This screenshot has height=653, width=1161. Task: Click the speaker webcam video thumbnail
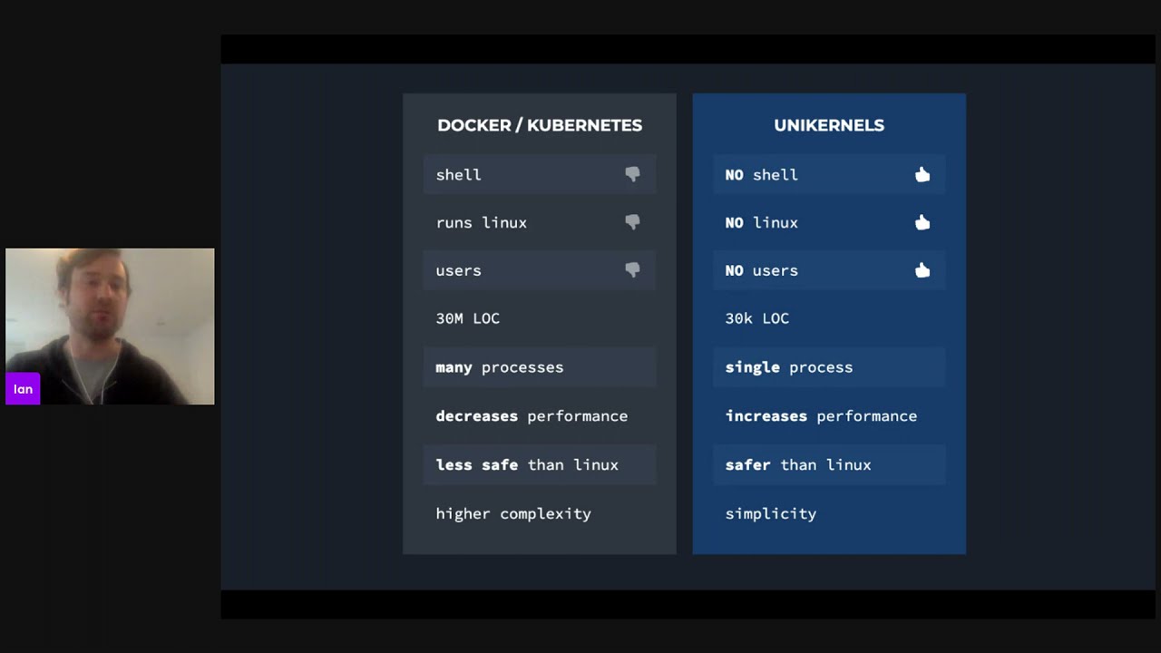110,326
